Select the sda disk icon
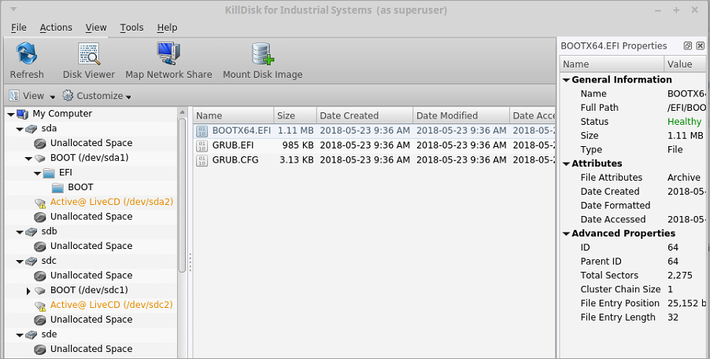The height and width of the screenshot is (359, 710). coord(31,129)
